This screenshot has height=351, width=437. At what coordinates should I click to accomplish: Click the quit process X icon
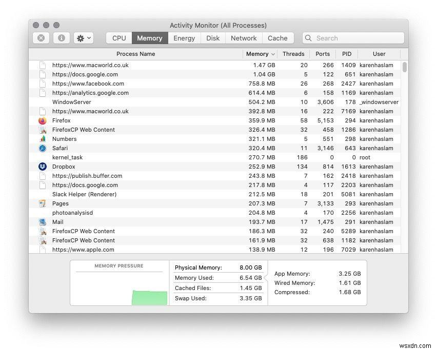tap(41, 37)
